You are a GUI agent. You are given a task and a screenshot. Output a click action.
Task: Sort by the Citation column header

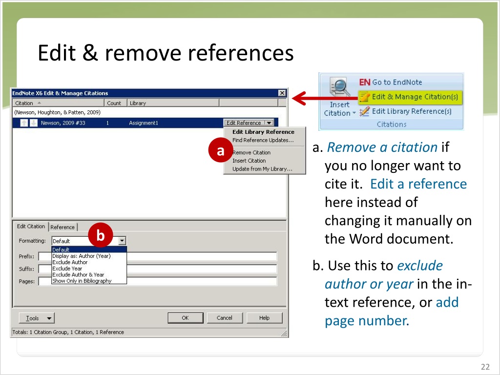click(x=59, y=103)
